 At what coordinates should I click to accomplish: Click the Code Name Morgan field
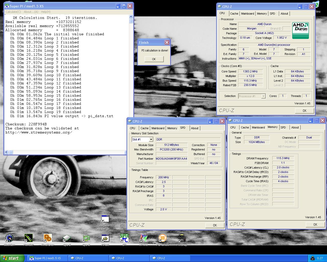(x=252, y=29)
